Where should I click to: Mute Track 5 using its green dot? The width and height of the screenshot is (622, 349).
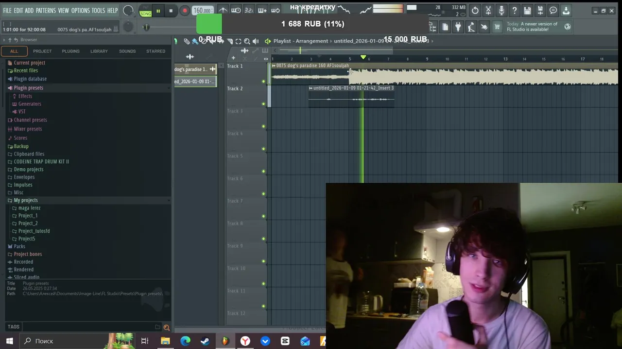click(263, 171)
